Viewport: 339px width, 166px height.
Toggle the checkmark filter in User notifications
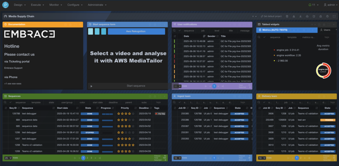coord(179,31)
